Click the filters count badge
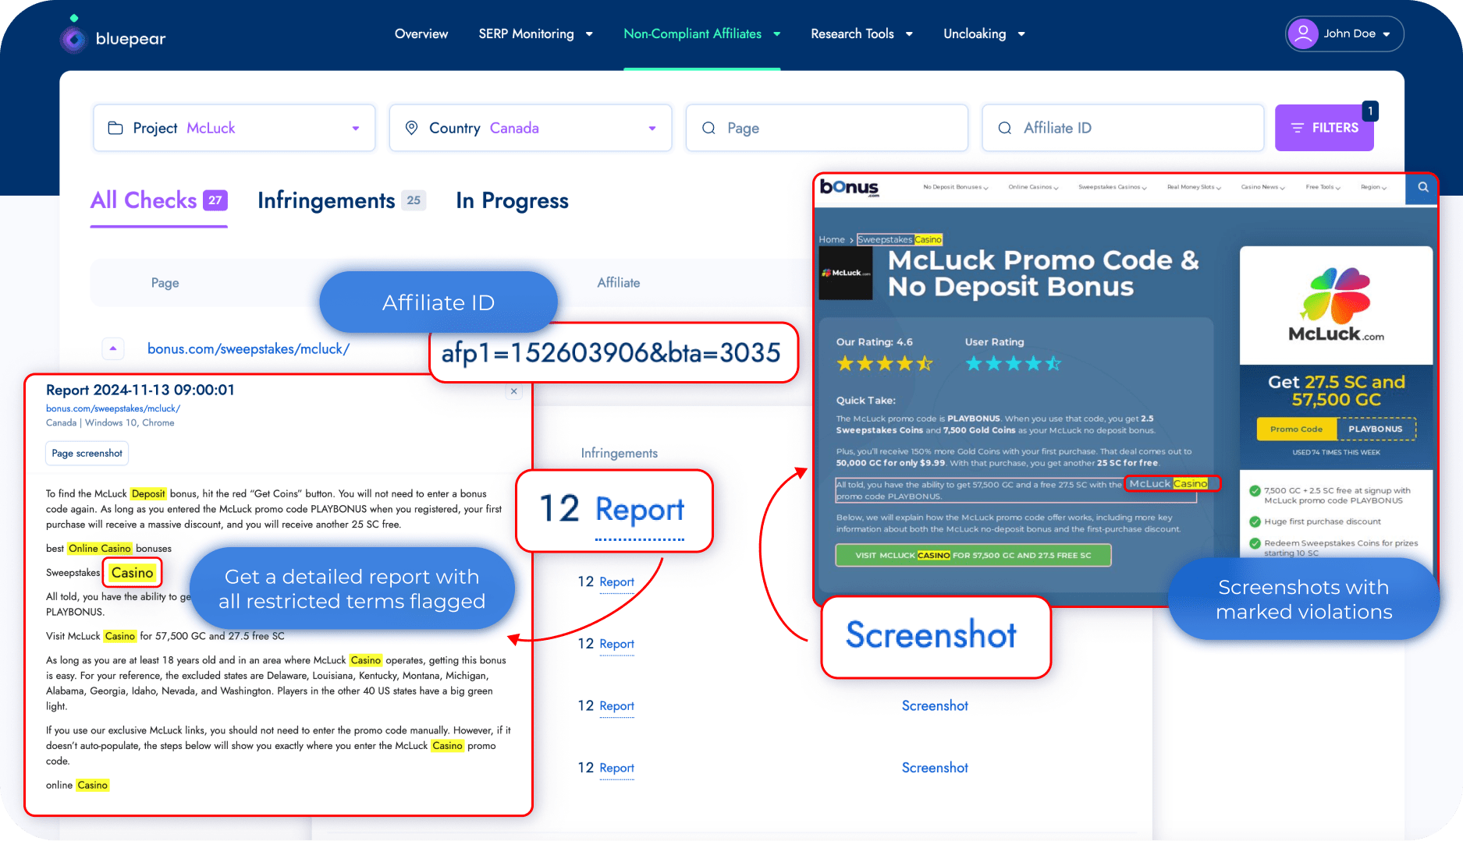The height and width of the screenshot is (841, 1463). [1370, 111]
